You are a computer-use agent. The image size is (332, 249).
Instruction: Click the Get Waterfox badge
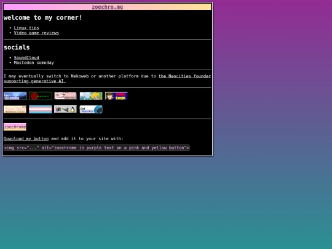pyautogui.click(x=91, y=109)
